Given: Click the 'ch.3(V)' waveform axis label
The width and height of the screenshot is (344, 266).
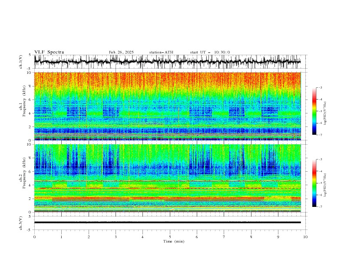Looking at the screenshot, I should (21, 223).
